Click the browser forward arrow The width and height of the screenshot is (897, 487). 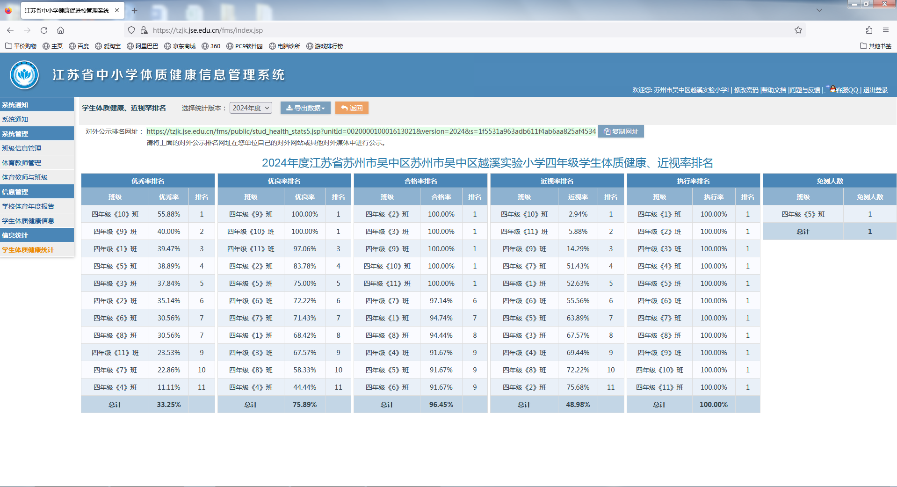click(x=27, y=30)
